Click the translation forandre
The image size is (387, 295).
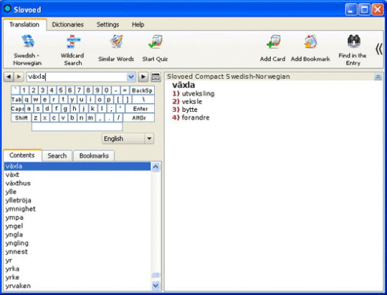tap(196, 117)
